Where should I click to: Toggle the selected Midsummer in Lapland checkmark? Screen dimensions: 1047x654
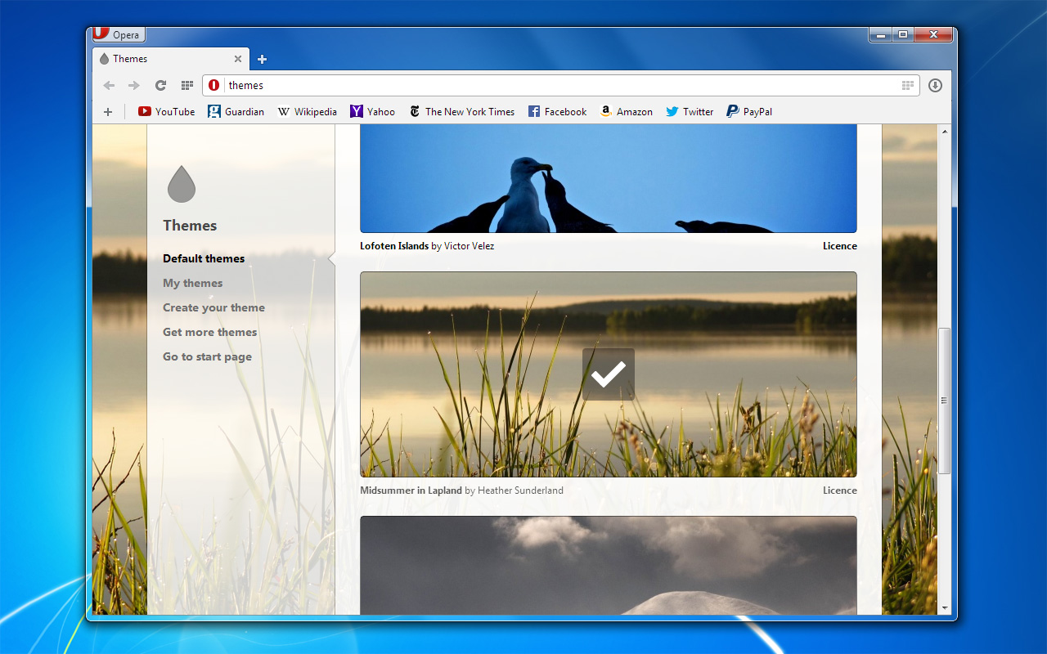pos(608,374)
